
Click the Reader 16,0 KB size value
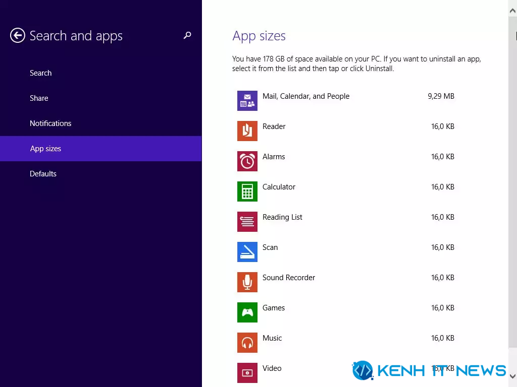click(443, 126)
